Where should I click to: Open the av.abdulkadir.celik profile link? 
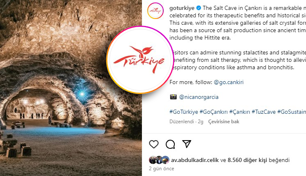(x=195, y=160)
